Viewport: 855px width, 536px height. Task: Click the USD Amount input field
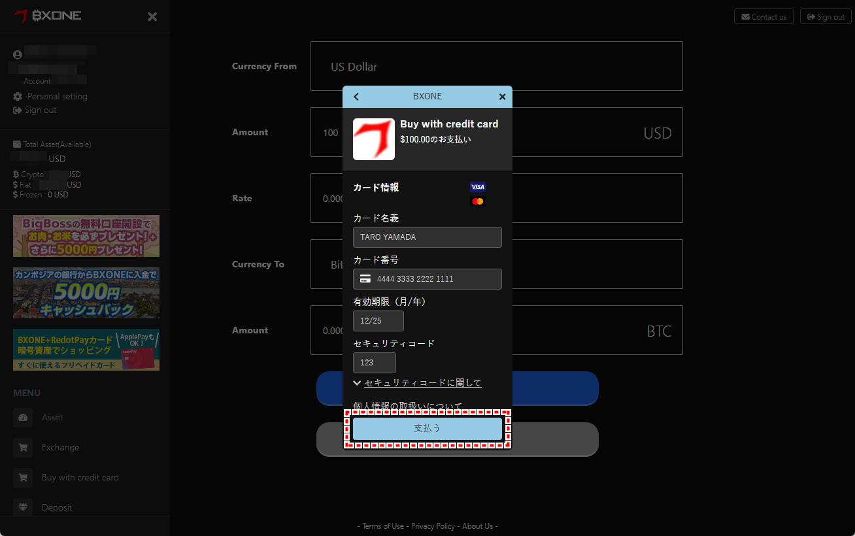tap(497, 132)
